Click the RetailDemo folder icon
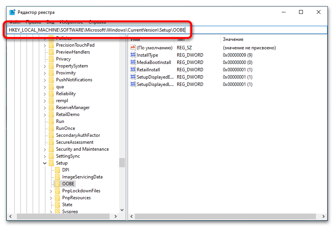 (x=51, y=114)
